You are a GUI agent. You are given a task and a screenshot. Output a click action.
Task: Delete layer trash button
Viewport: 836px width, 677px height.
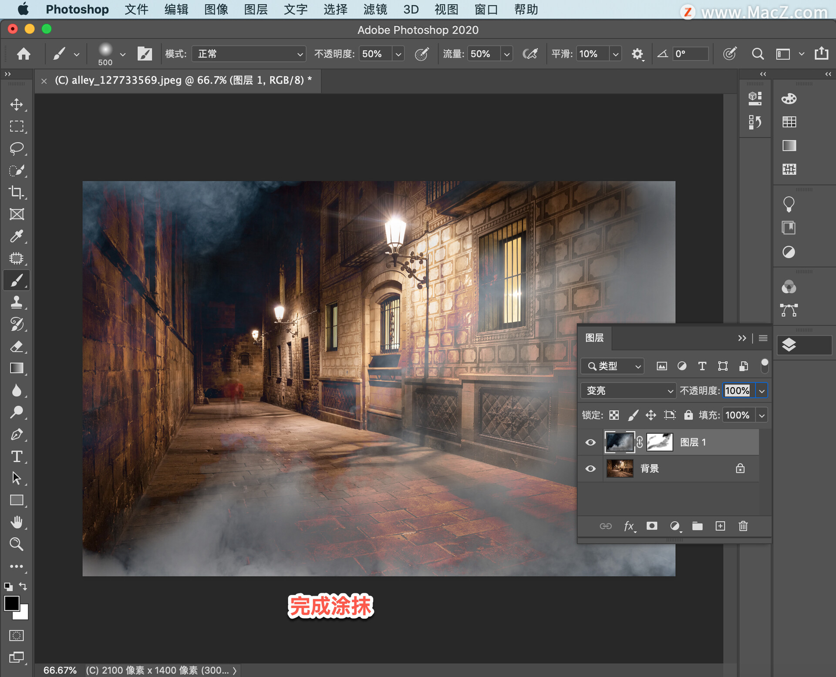pos(743,526)
